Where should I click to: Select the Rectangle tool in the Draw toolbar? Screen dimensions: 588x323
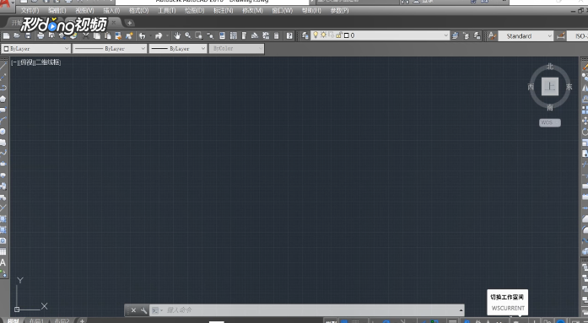click(x=3, y=110)
